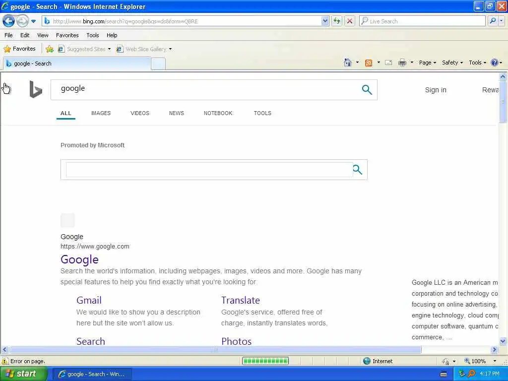Click the Print printer icon

[402, 63]
